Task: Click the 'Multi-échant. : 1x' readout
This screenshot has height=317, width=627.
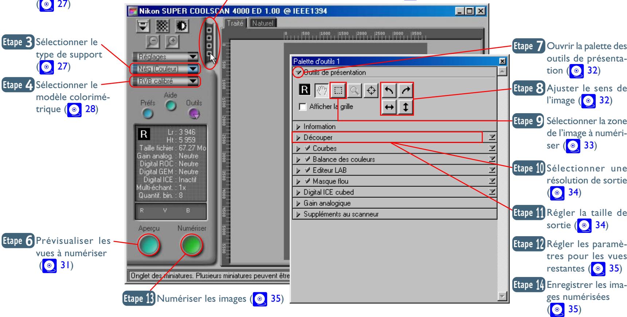Action: [161, 187]
